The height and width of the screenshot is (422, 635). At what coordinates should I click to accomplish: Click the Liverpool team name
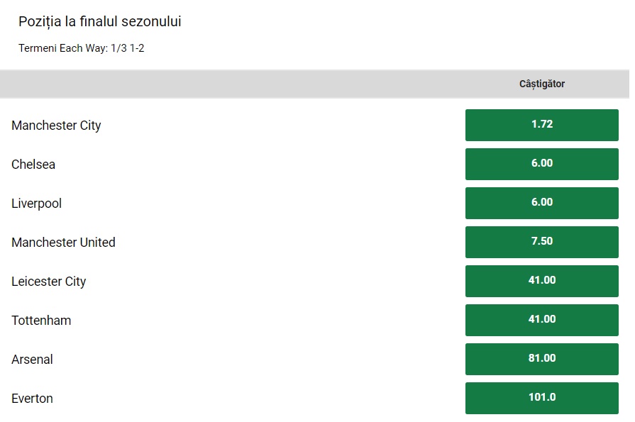coord(36,204)
